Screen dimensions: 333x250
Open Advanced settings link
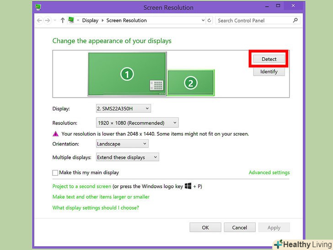click(269, 173)
